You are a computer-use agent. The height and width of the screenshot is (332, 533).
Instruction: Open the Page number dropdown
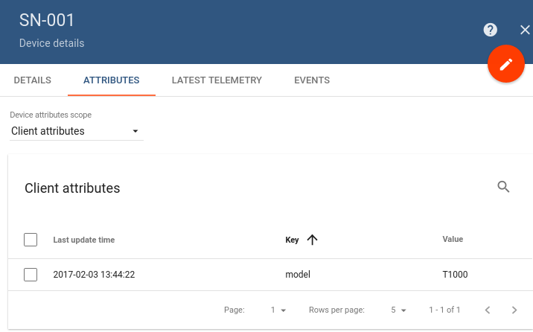click(x=278, y=310)
